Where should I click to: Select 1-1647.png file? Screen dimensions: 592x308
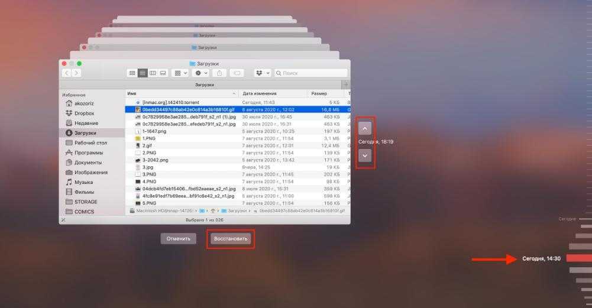coord(238,131)
